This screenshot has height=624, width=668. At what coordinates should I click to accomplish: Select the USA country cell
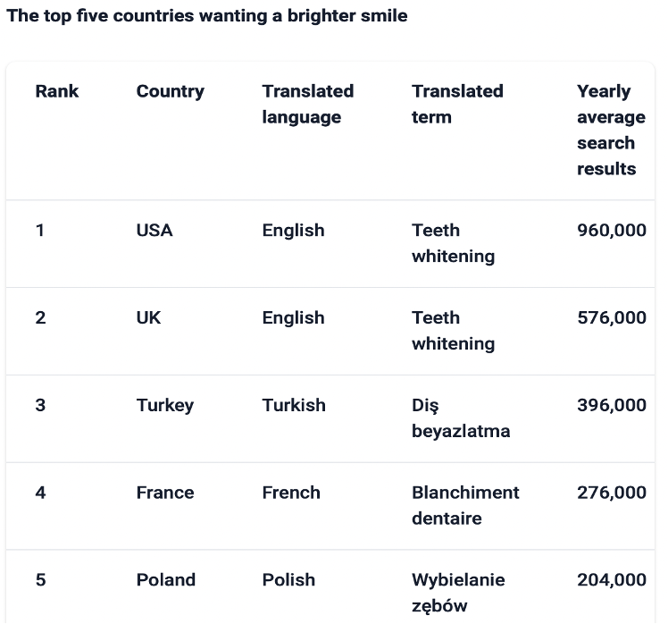(x=154, y=231)
